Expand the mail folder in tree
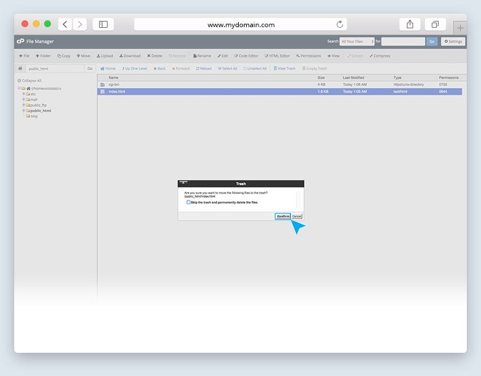The height and width of the screenshot is (376, 481). pos(24,100)
